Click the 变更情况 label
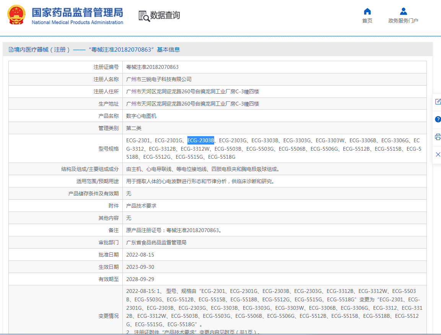The width and height of the screenshot is (441, 335). pyautogui.click(x=109, y=316)
